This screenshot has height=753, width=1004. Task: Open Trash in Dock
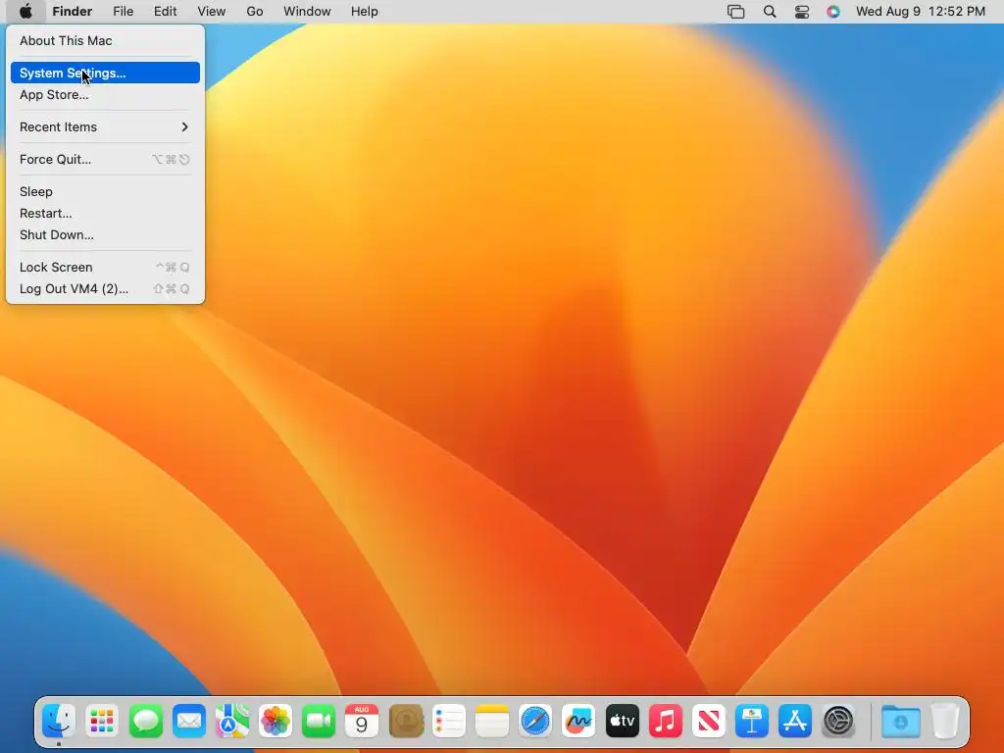[x=944, y=721]
